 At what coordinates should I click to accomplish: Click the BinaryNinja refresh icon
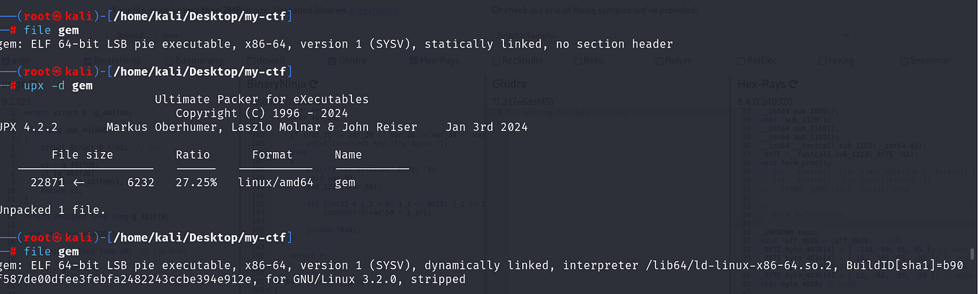coord(313,84)
